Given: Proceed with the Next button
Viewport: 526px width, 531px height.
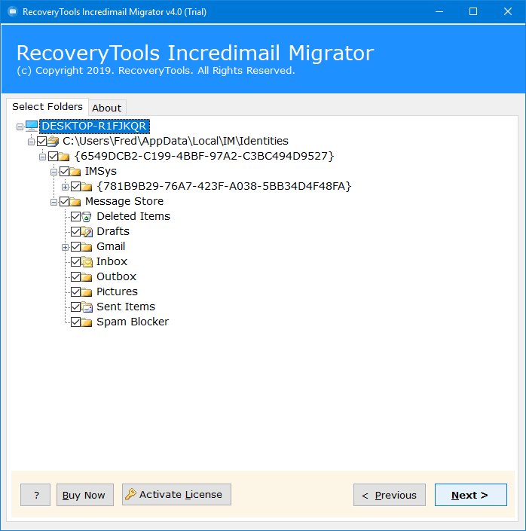Looking at the screenshot, I should pos(471,495).
